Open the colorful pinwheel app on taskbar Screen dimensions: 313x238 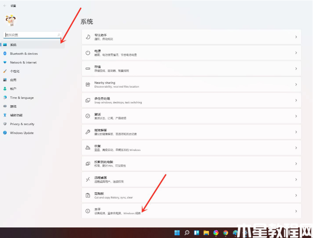pyautogui.click(x=216, y=233)
